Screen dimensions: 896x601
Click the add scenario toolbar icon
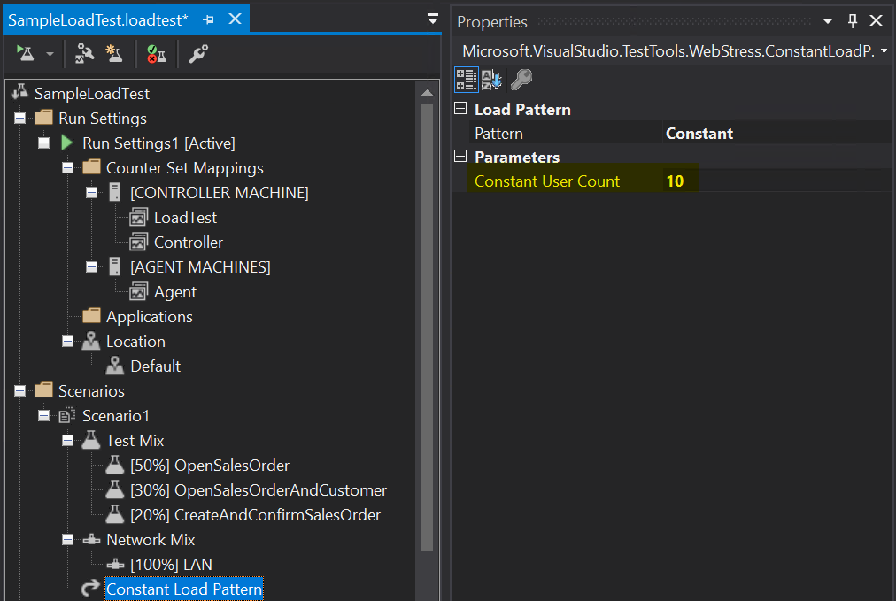pyautogui.click(x=85, y=54)
